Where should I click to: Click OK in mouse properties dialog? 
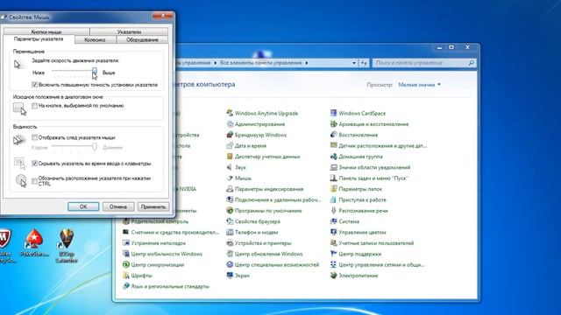point(83,206)
